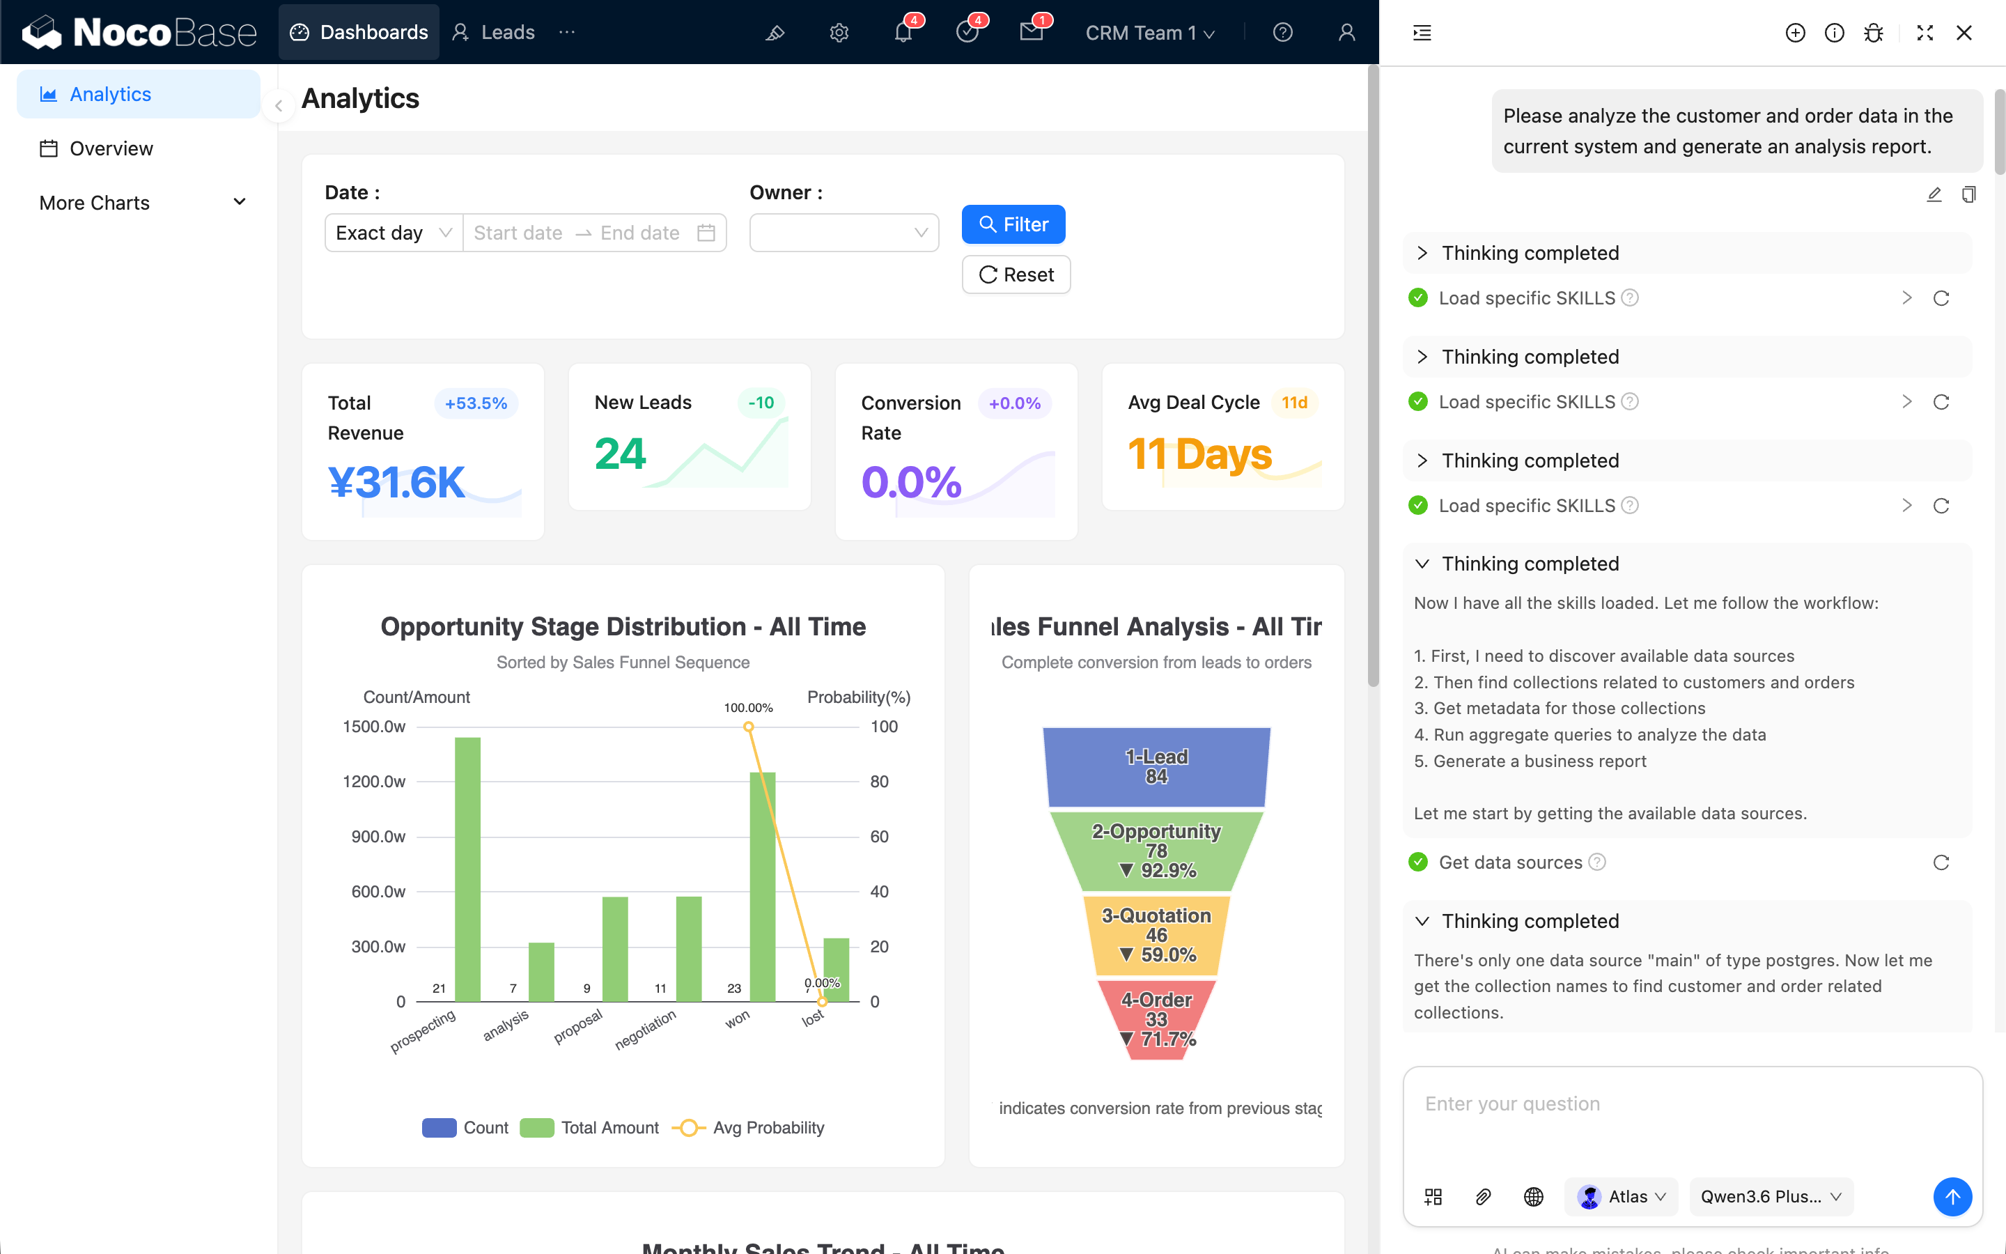Open the Leads tab
Image resolution: width=2006 pixels, height=1254 pixels.
pyautogui.click(x=494, y=32)
